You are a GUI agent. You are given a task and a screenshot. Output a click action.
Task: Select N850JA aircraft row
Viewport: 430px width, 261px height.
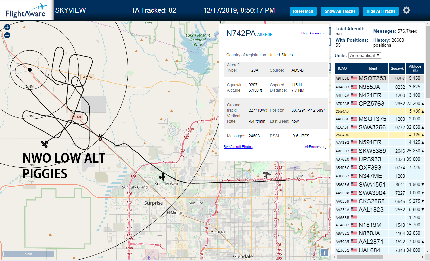pyautogui.click(x=379, y=233)
